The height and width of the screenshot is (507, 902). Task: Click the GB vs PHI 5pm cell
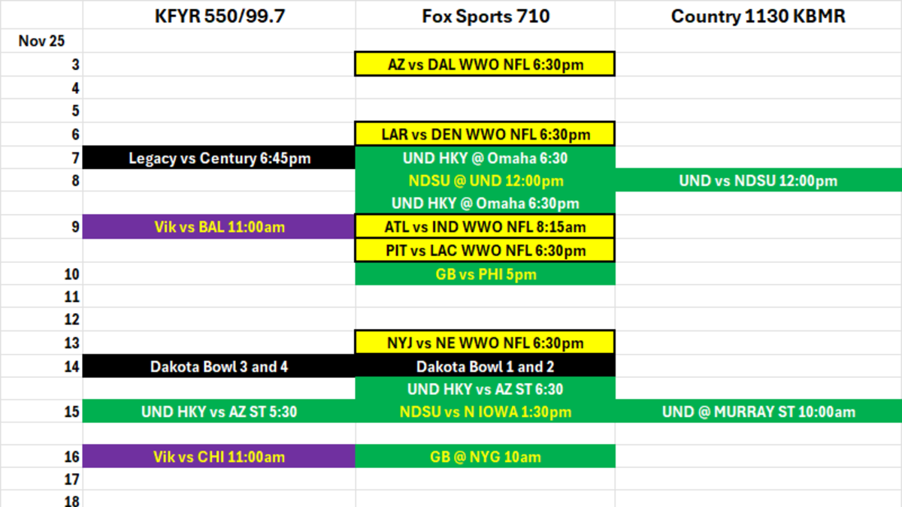[485, 274]
